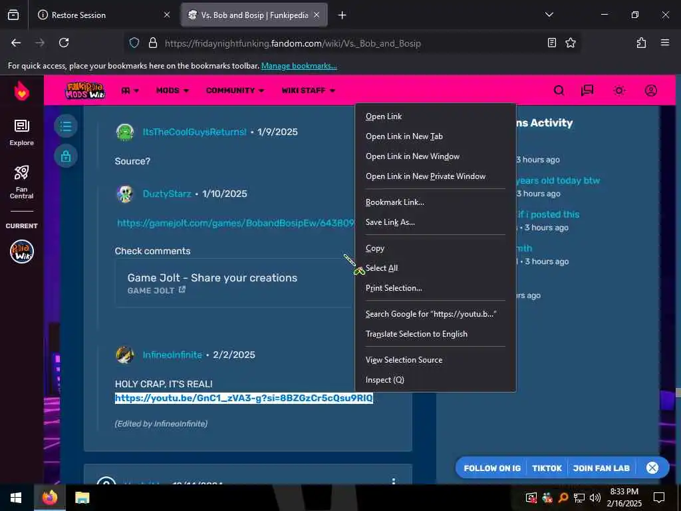This screenshot has width=681, height=511.
Task: Choose Open Link in New Window
Action: (436, 156)
